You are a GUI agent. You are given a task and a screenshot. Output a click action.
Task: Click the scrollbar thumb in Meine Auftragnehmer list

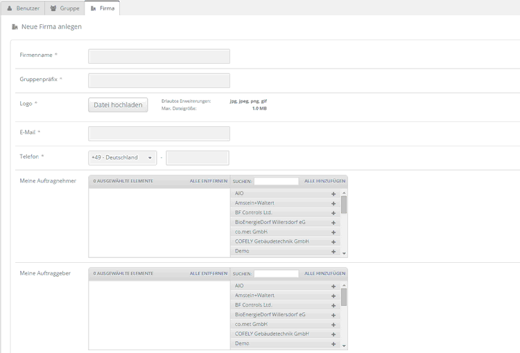[344, 205]
